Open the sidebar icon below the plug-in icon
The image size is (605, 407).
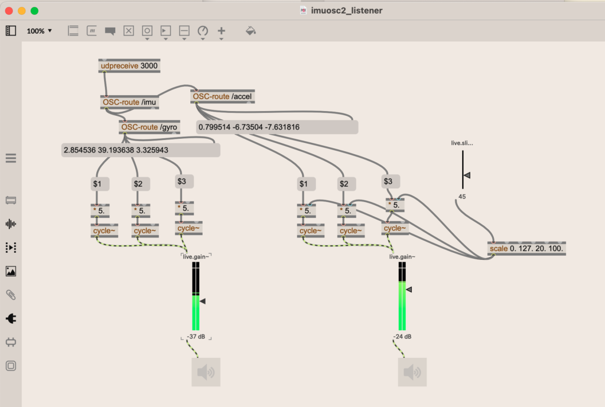[11, 342]
